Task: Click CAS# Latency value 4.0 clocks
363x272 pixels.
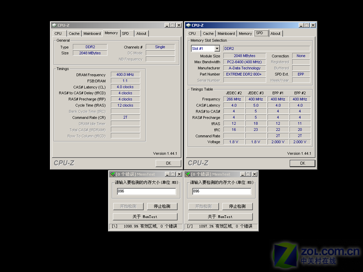Action: pyautogui.click(x=125, y=87)
